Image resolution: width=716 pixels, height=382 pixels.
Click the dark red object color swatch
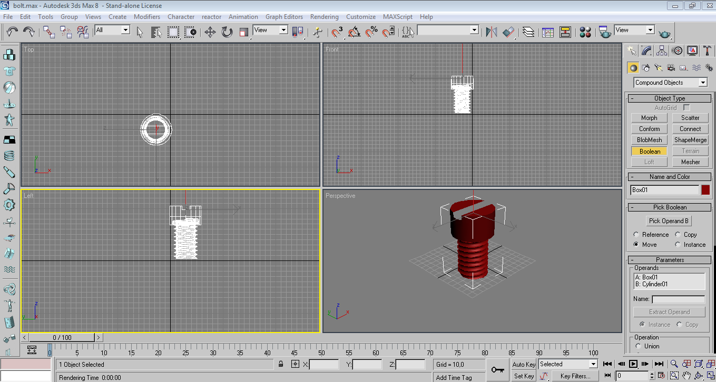click(x=705, y=190)
